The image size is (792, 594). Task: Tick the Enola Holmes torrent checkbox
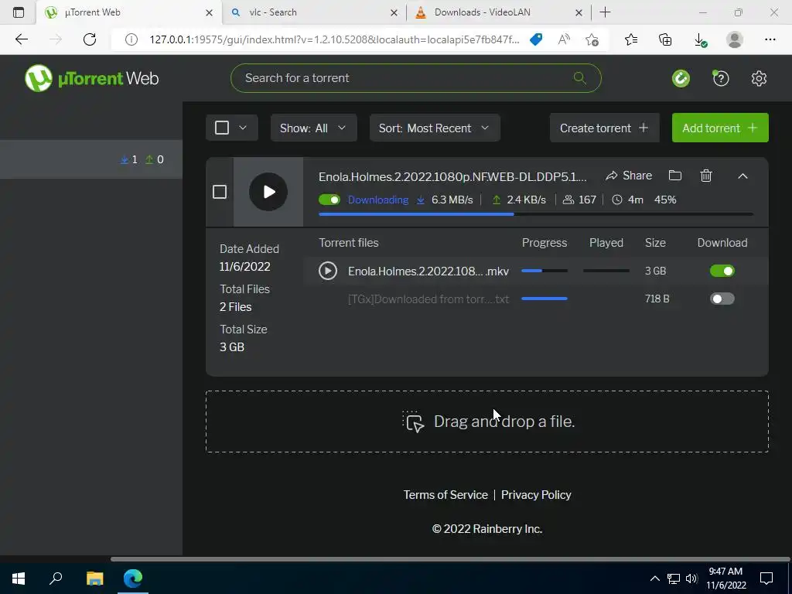(219, 192)
